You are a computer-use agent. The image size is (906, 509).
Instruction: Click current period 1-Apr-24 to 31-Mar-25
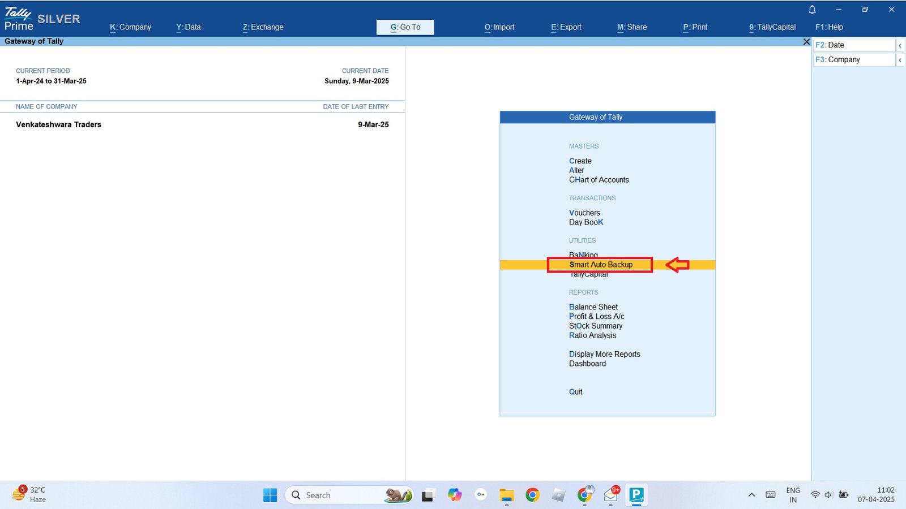coord(51,81)
